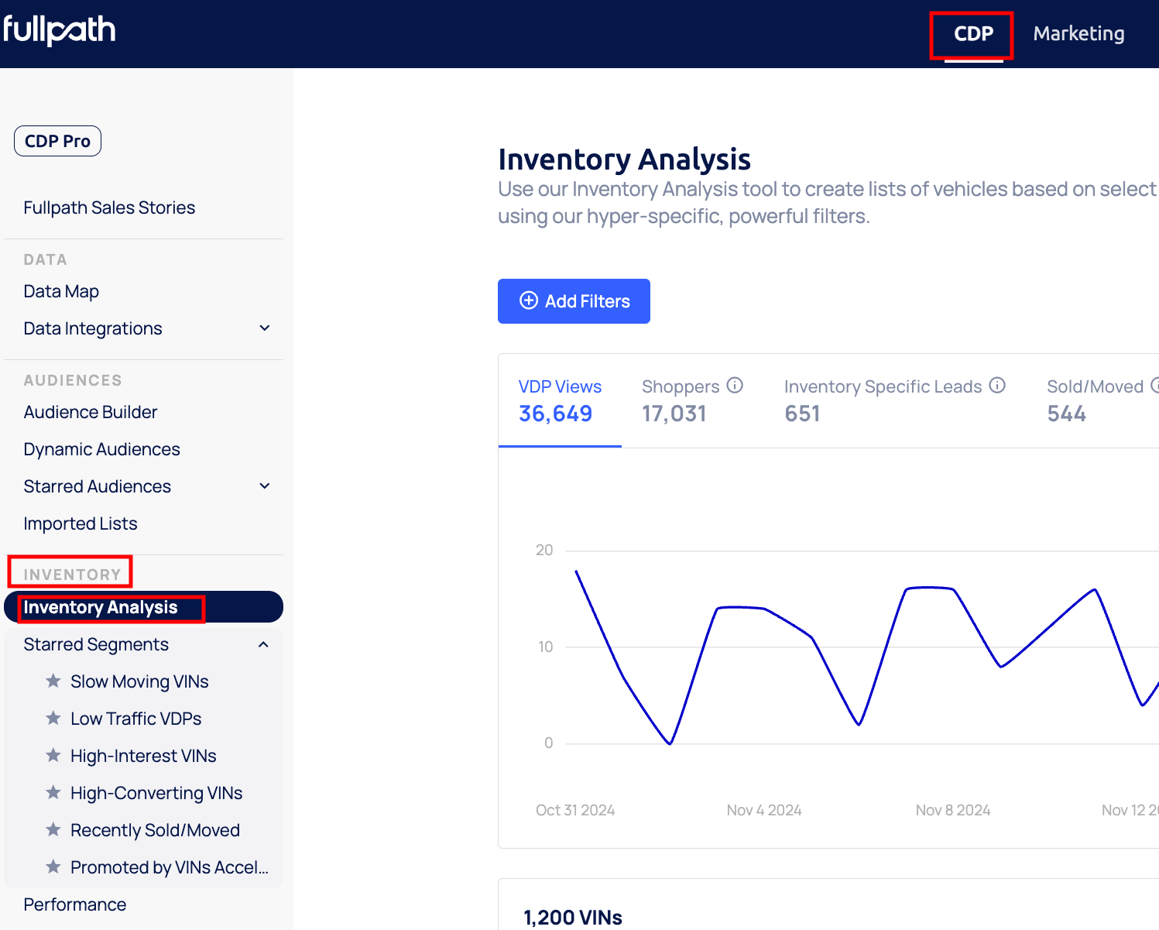Click the info icon next to Shoppers
Viewport: 1159px width, 930px height.
(x=735, y=385)
